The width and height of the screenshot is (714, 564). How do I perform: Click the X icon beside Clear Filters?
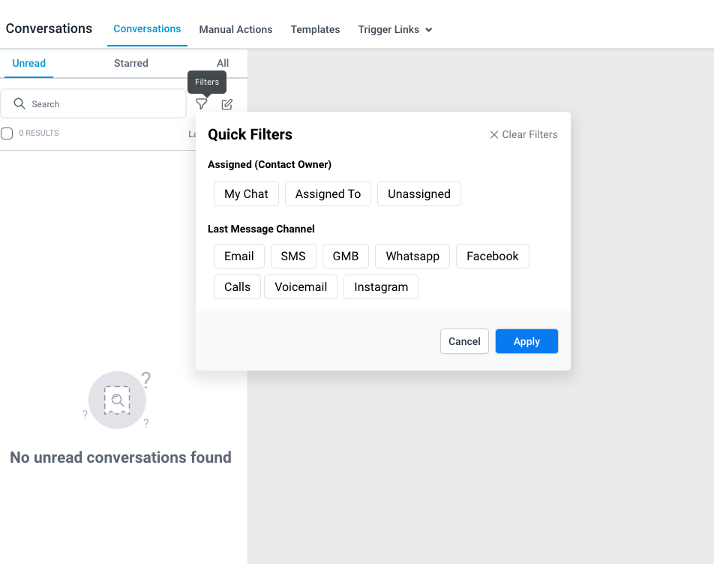[x=494, y=135]
